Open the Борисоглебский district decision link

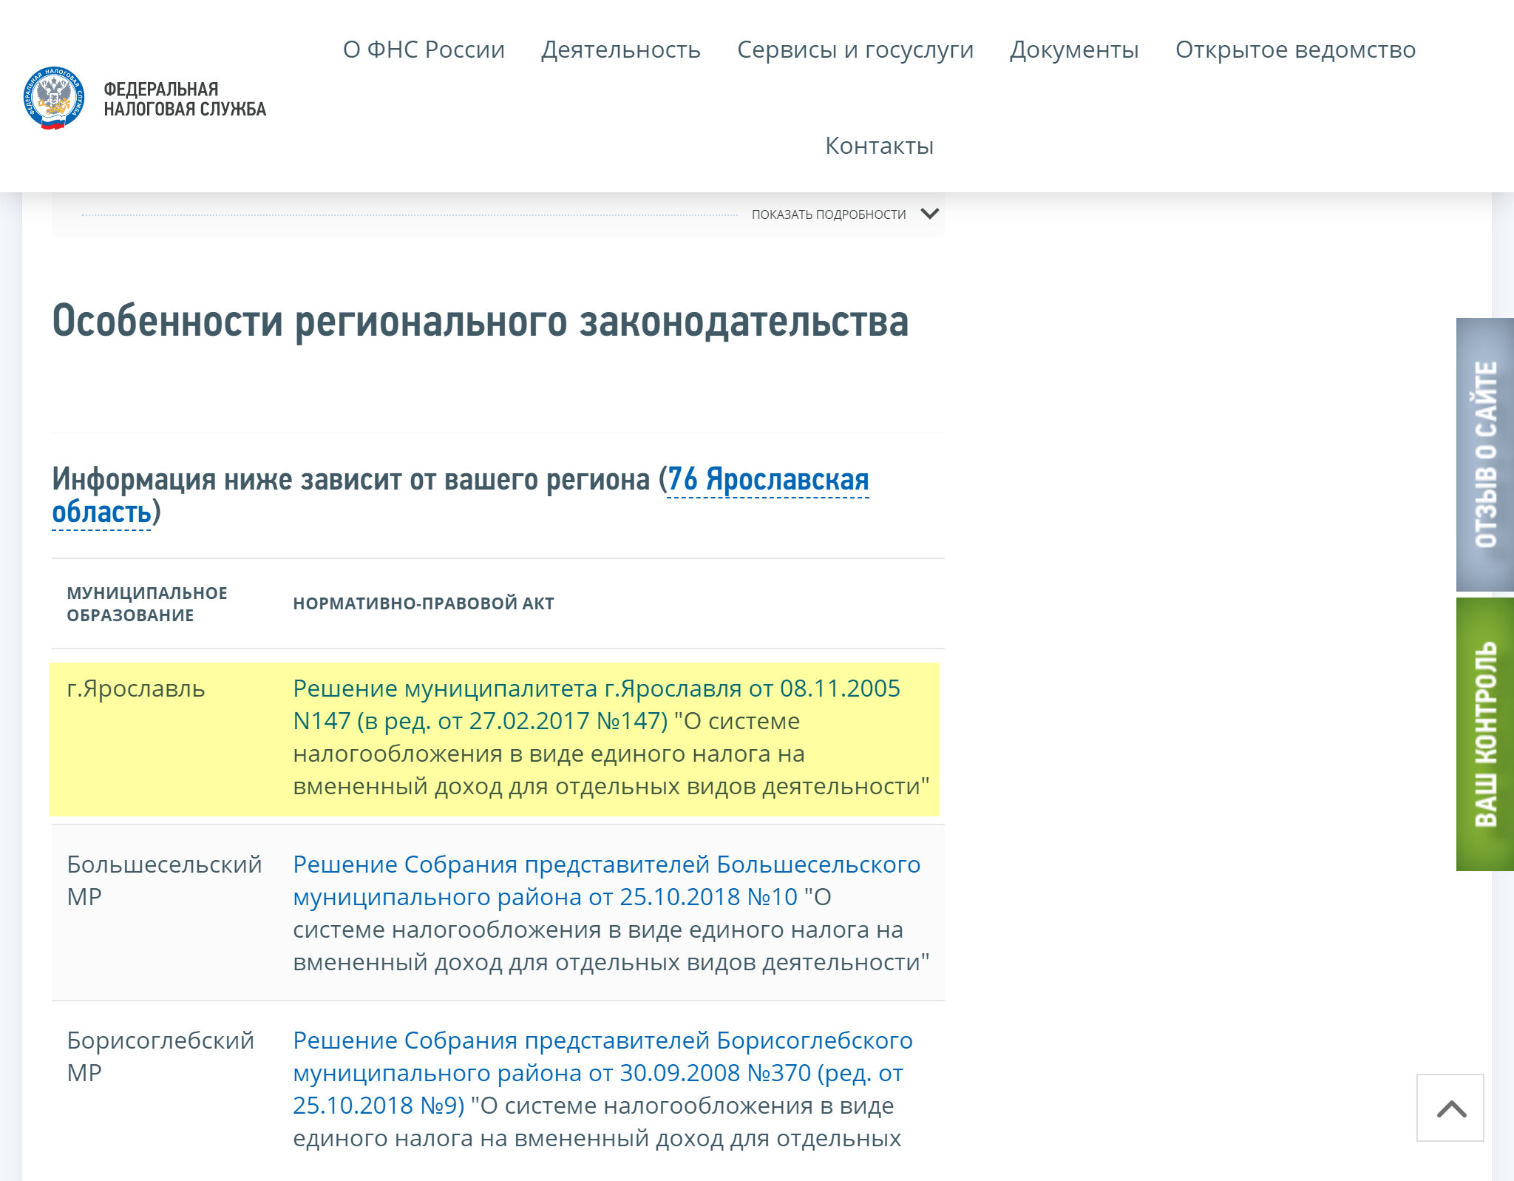pos(602,1072)
